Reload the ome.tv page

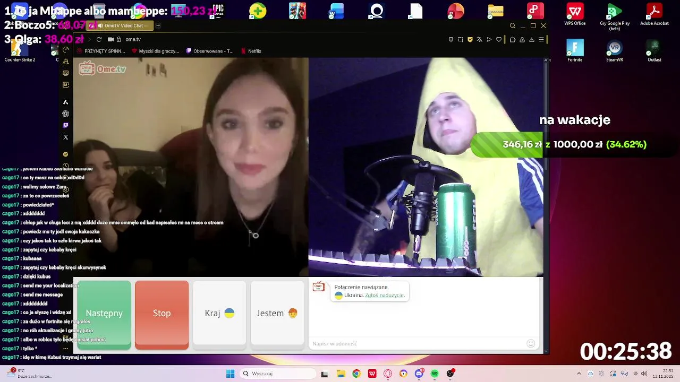click(x=99, y=39)
